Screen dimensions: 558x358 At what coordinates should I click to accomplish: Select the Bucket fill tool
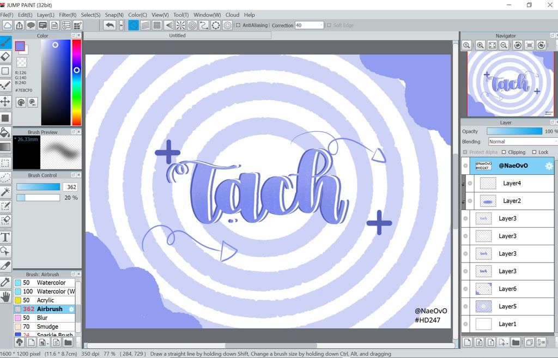pyautogui.click(x=5, y=133)
